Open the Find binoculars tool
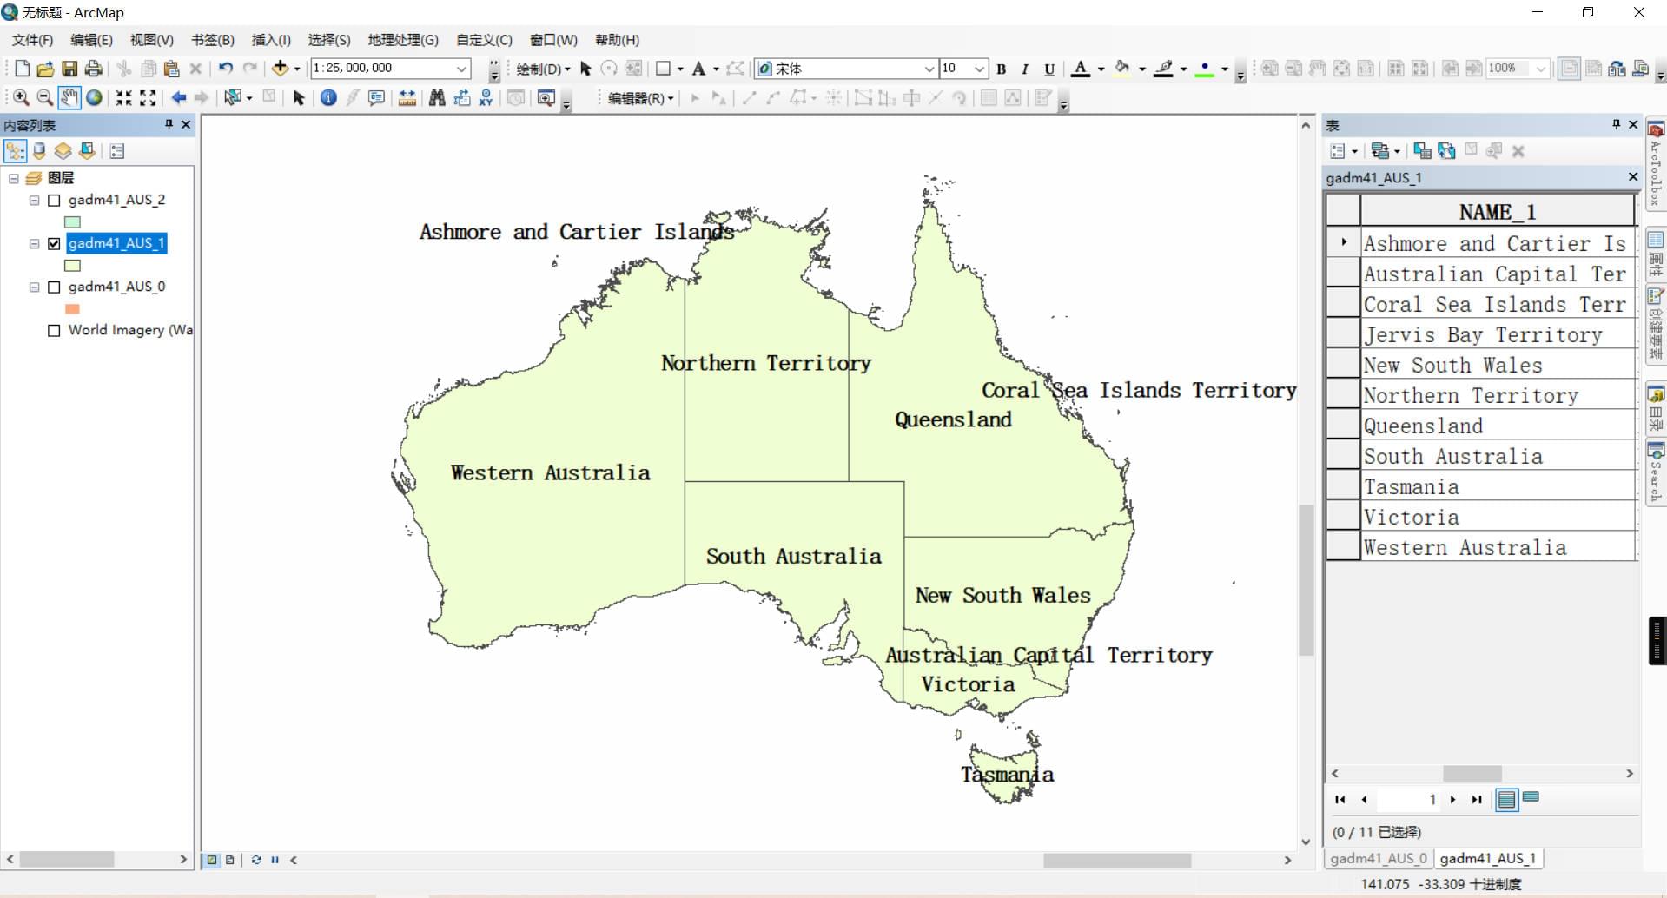The image size is (1667, 898). tap(437, 98)
